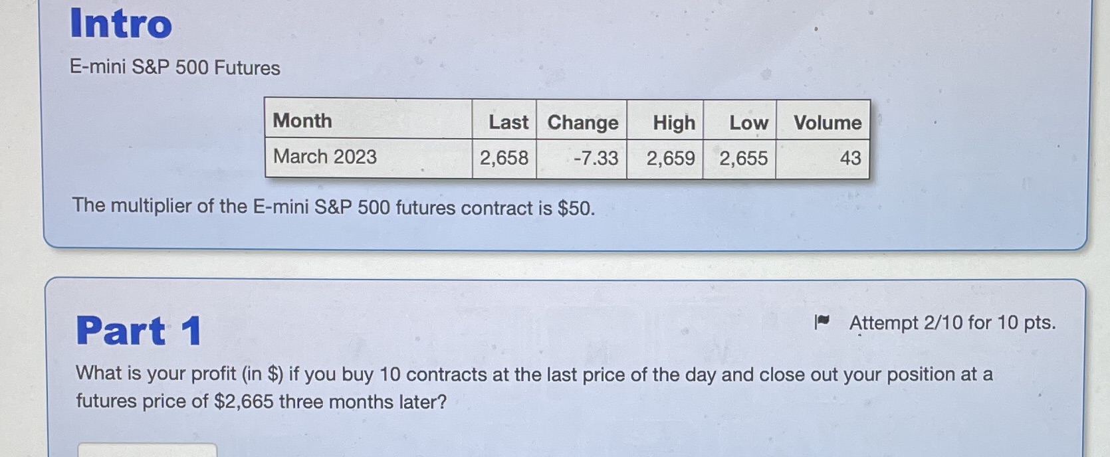Click the Last price value 2,658
Viewport: 1110px width, 457px height.
tap(504, 158)
